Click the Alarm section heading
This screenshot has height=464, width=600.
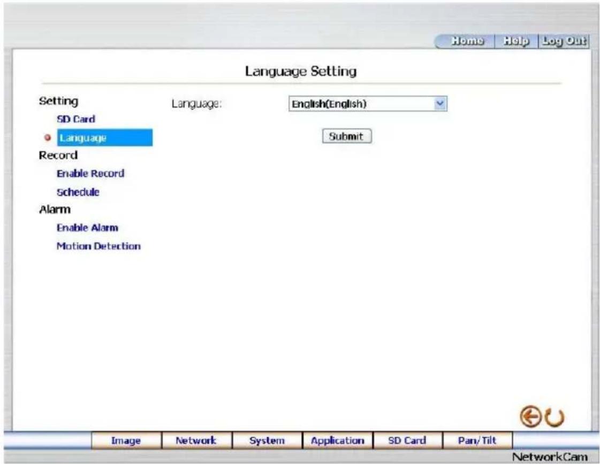pos(55,210)
